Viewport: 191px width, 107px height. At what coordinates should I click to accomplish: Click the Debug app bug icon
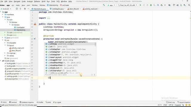point(151,5)
